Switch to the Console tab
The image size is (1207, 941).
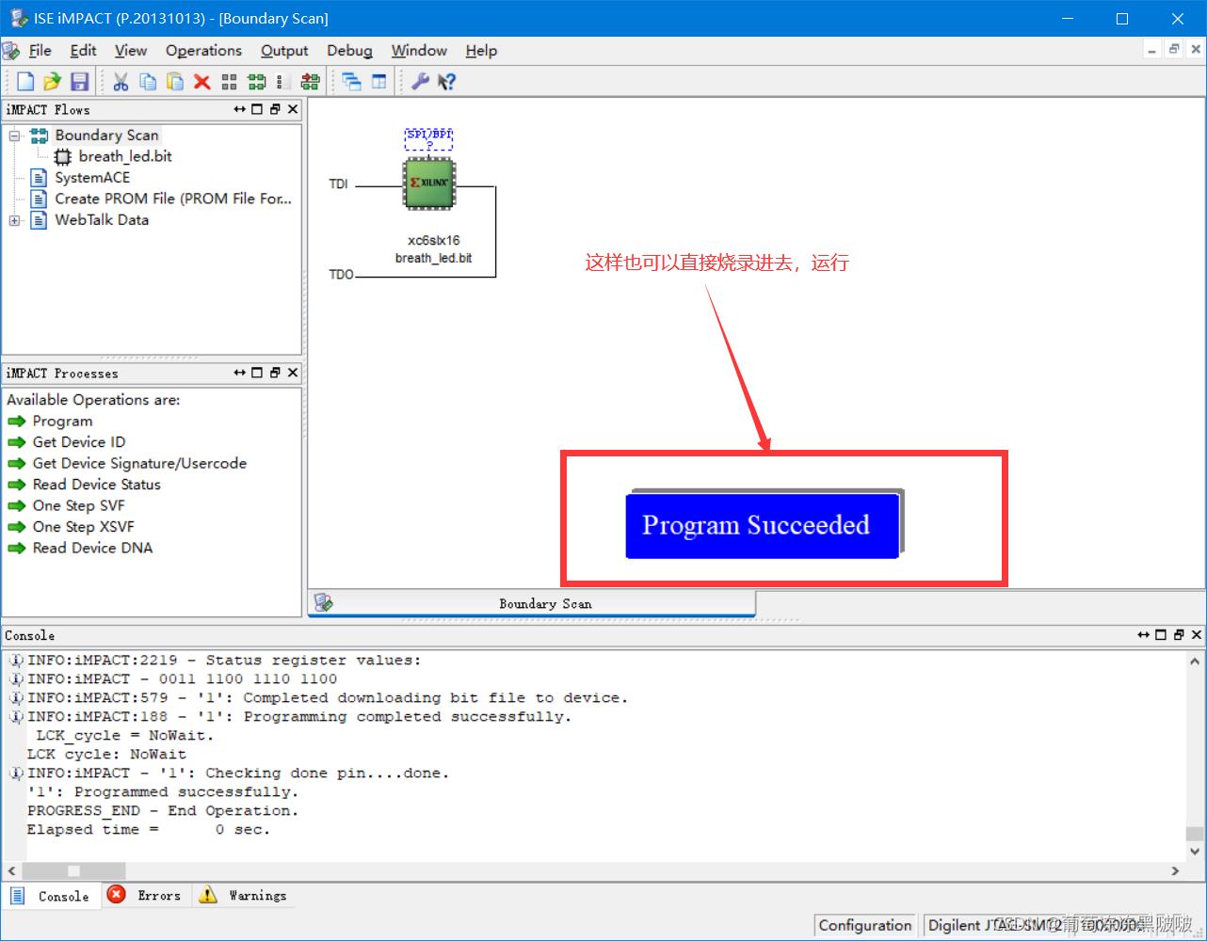51,896
